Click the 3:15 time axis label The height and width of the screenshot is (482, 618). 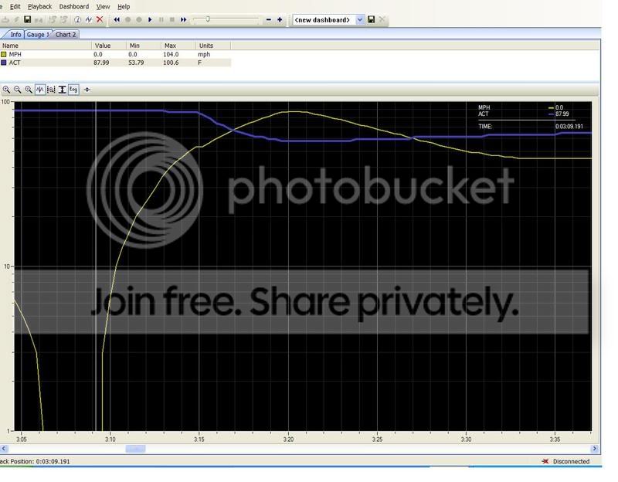(199, 439)
